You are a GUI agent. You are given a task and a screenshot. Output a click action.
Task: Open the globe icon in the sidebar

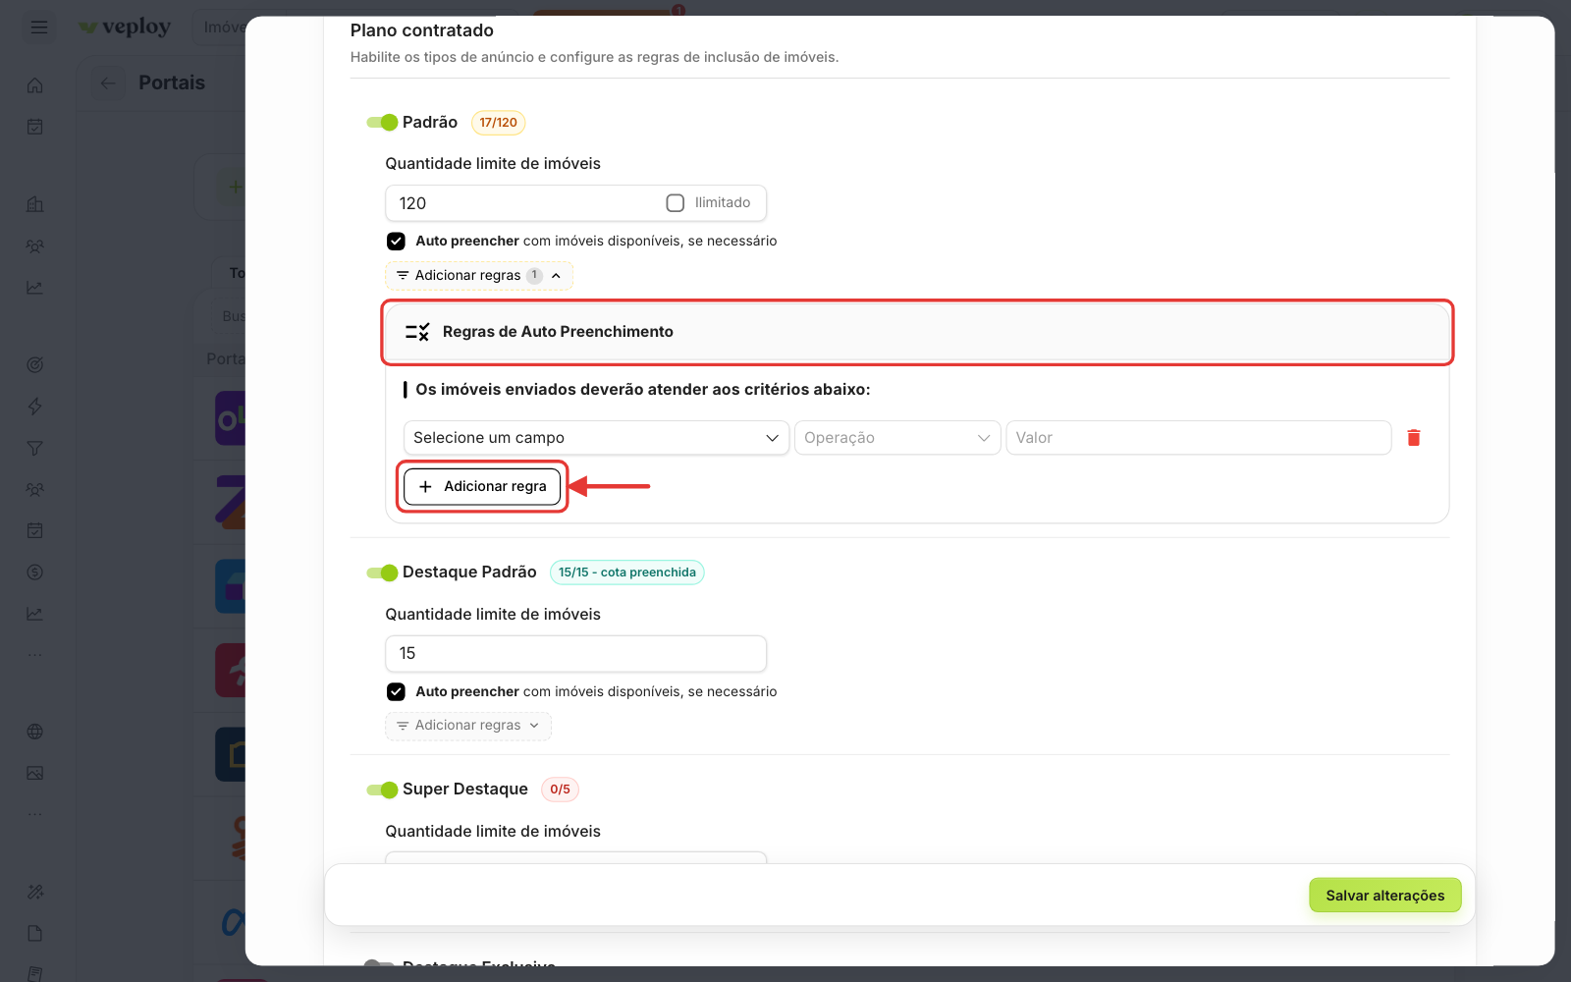pos(35,732)
